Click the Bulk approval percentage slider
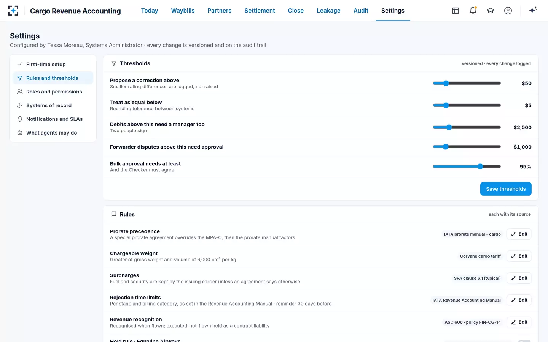The width and height of the screenshot is (548, 342). click(x=467, y=166)
